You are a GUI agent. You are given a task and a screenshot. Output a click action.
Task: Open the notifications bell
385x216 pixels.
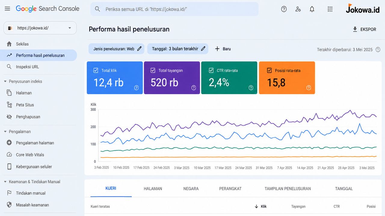[312, 9]
